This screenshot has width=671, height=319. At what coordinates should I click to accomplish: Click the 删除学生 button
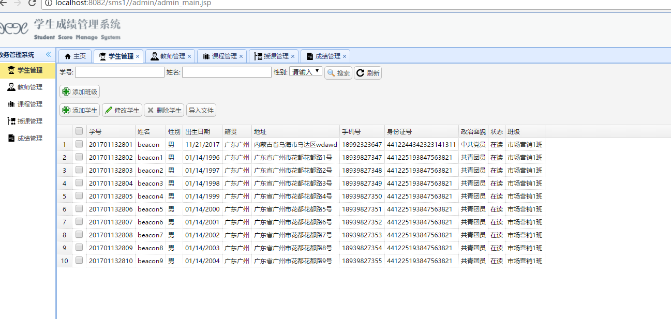click(x=164, y=110)
